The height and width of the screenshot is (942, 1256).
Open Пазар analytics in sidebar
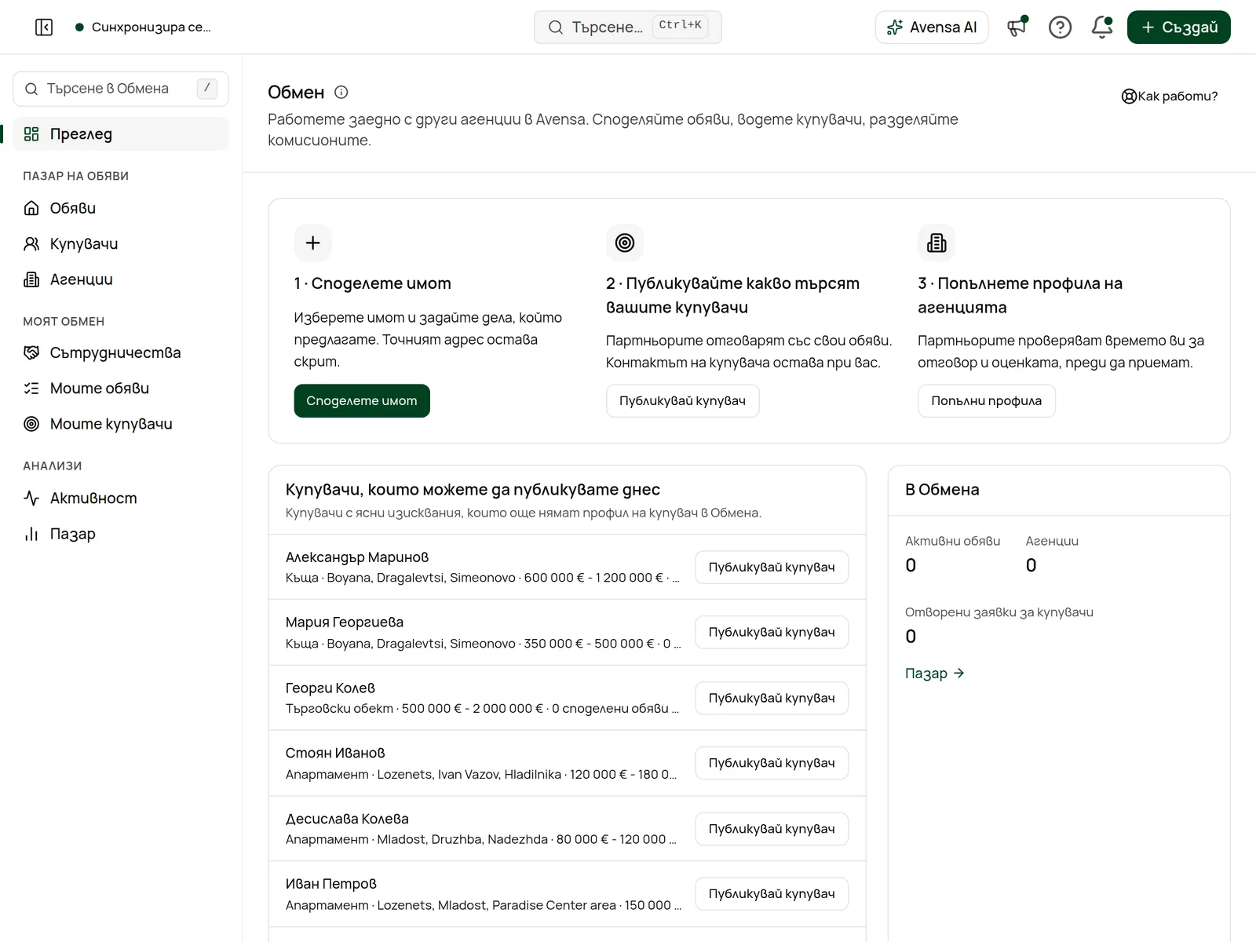(x=121, y=534)
